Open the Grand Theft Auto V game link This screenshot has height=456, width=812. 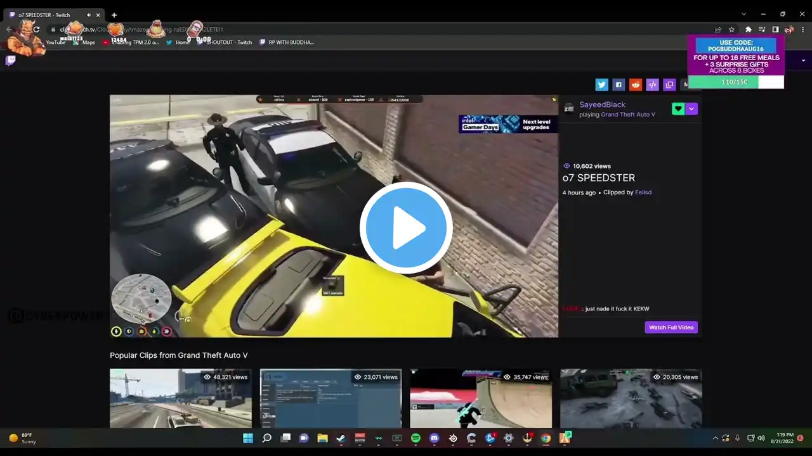coord(628,115)
